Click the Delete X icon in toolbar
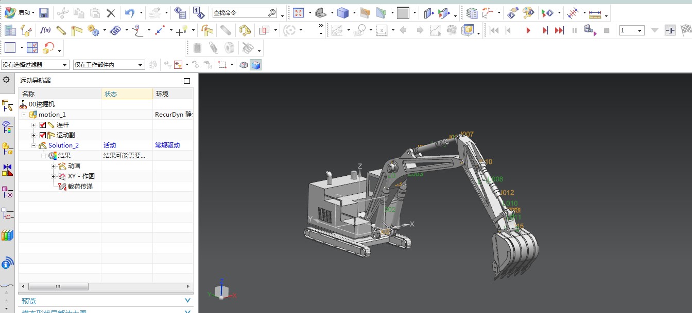The width and height of the screenshot is (692, 313). 111,13
